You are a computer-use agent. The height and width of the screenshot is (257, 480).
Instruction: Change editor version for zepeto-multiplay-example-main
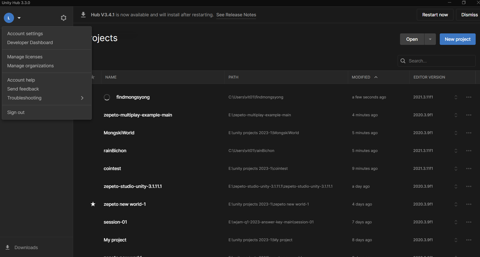456,115
